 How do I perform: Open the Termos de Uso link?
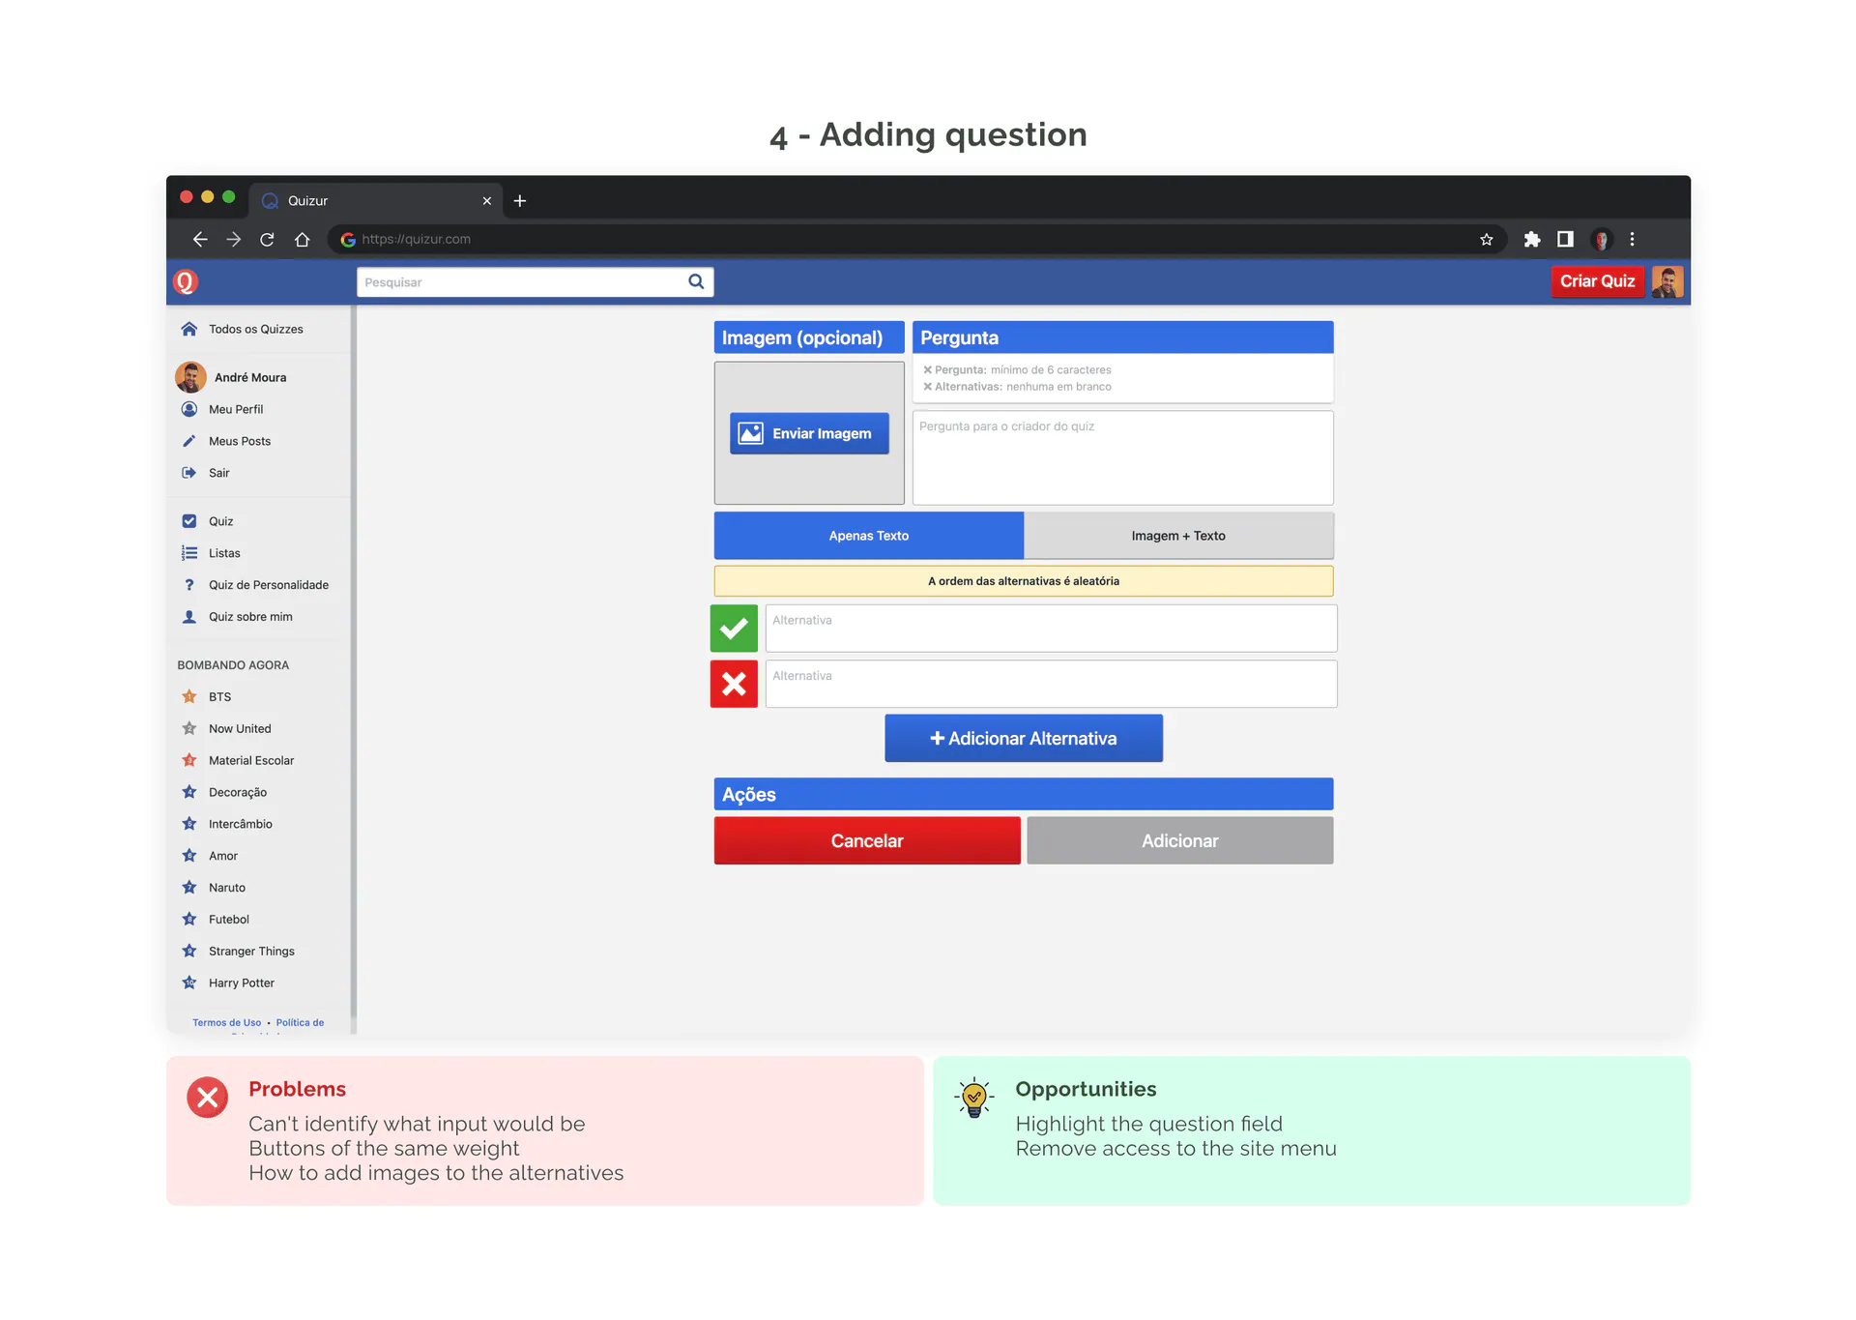[226, 1022]
